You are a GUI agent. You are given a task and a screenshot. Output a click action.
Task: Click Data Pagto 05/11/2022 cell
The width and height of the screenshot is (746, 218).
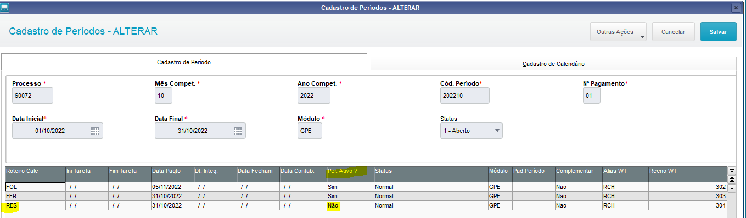[x=172, y=187]
